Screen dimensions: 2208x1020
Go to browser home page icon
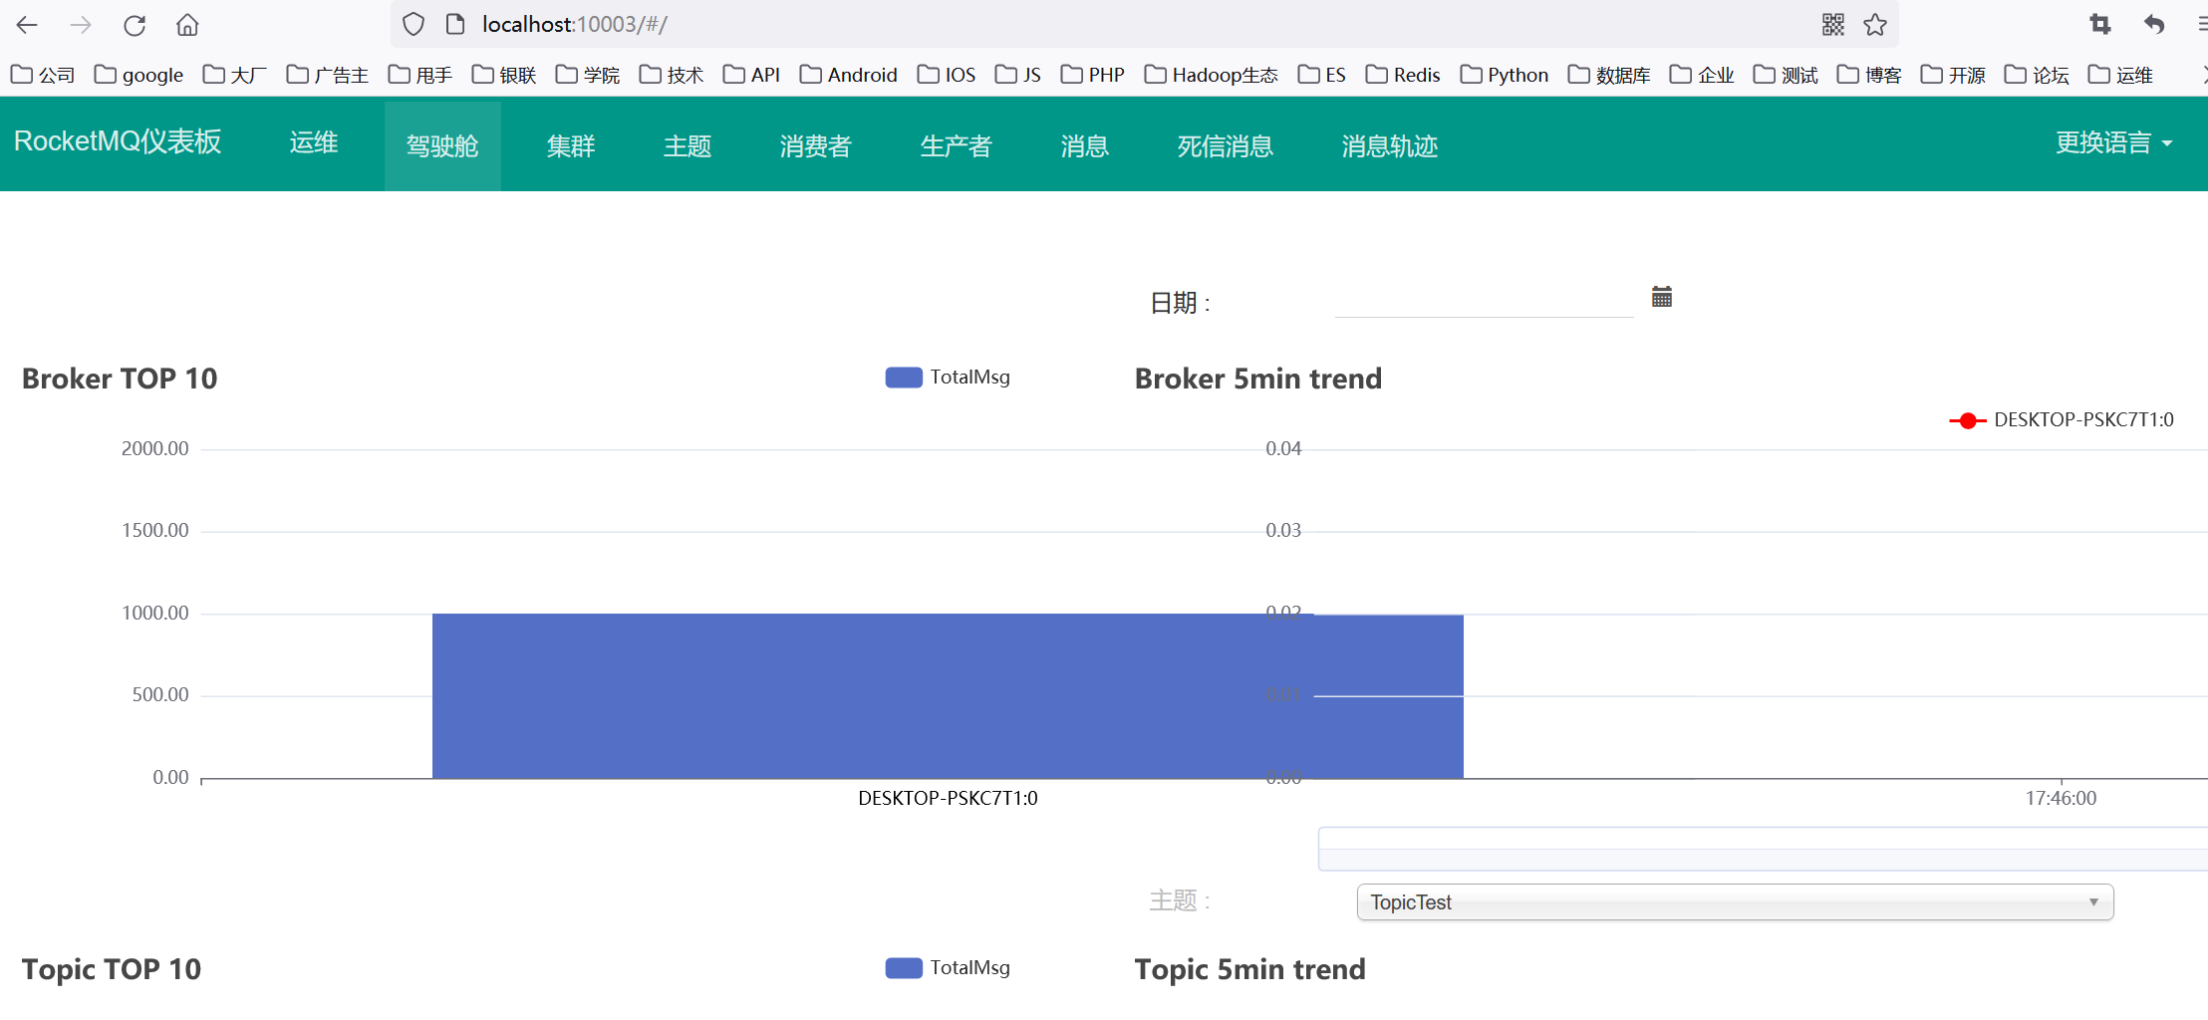187,25
